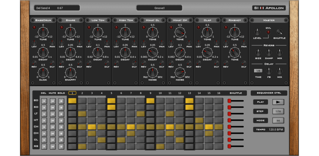The width and height of the screenshot is (319, 156).
Task: Open the Delay Time 1/8 selector
Action: point(258,71)
